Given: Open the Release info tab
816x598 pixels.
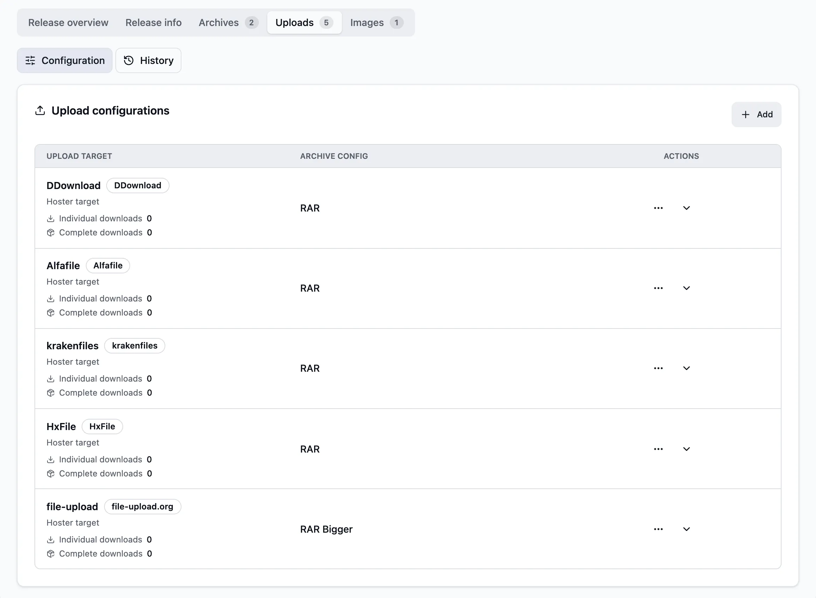Looking at the screenshot, I should [x=153, y=22].
